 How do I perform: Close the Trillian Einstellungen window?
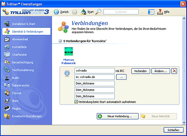point(183,4)
